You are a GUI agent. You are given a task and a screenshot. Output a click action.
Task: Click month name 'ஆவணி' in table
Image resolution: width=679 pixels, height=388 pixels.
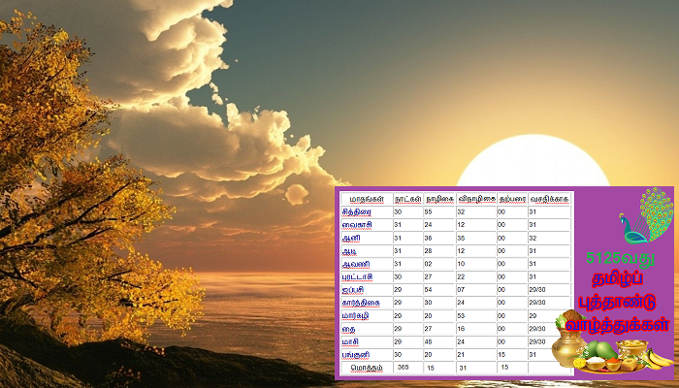(356, 264)
